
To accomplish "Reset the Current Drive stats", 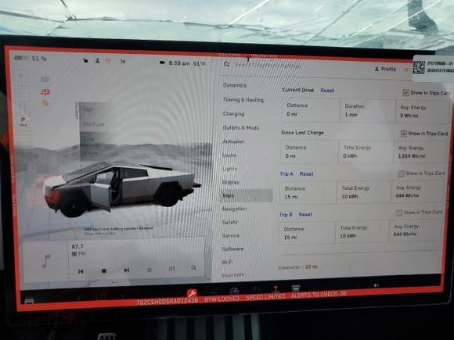I will coord(327,91).
